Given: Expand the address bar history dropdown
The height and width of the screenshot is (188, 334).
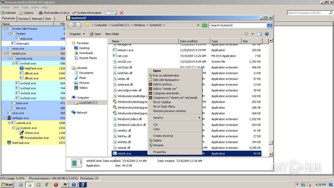Looking at the screenshot, I should 198,25.
